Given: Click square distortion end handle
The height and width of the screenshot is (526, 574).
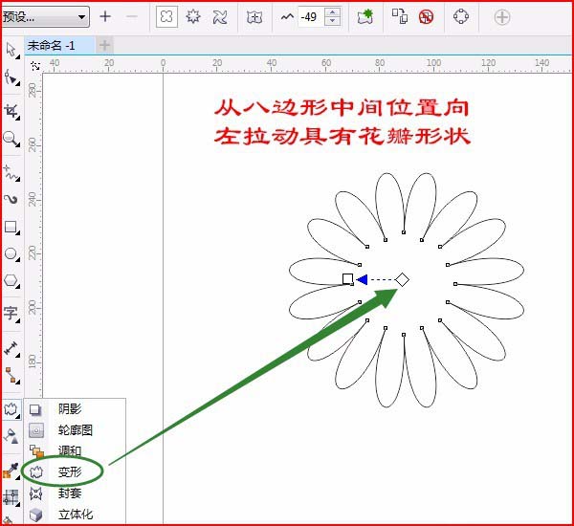Looking at the screenshot, I should click(348, 279).
